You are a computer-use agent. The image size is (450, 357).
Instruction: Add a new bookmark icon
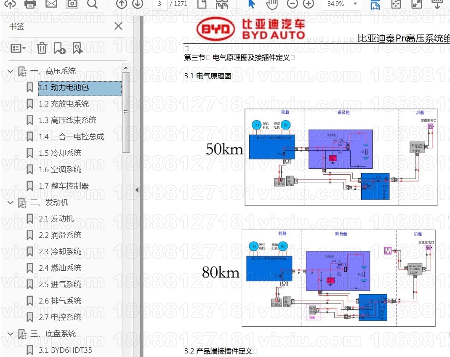pyautogui.click(x=59, y=48)
